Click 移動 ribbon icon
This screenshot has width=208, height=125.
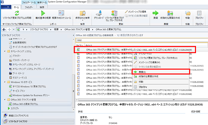tap(188, 13)
